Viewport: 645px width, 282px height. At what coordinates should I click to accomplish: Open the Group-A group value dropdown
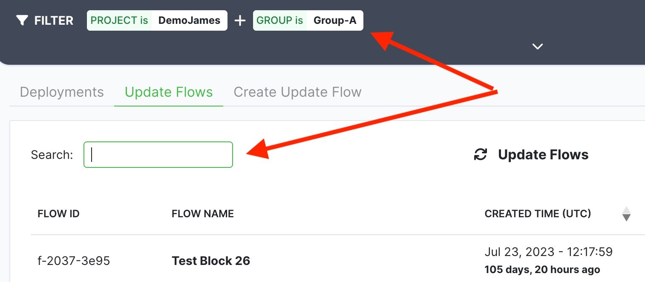335,20
